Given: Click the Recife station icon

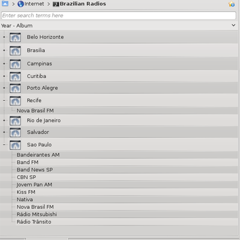Looking at the screenshot, I should 15,101.
